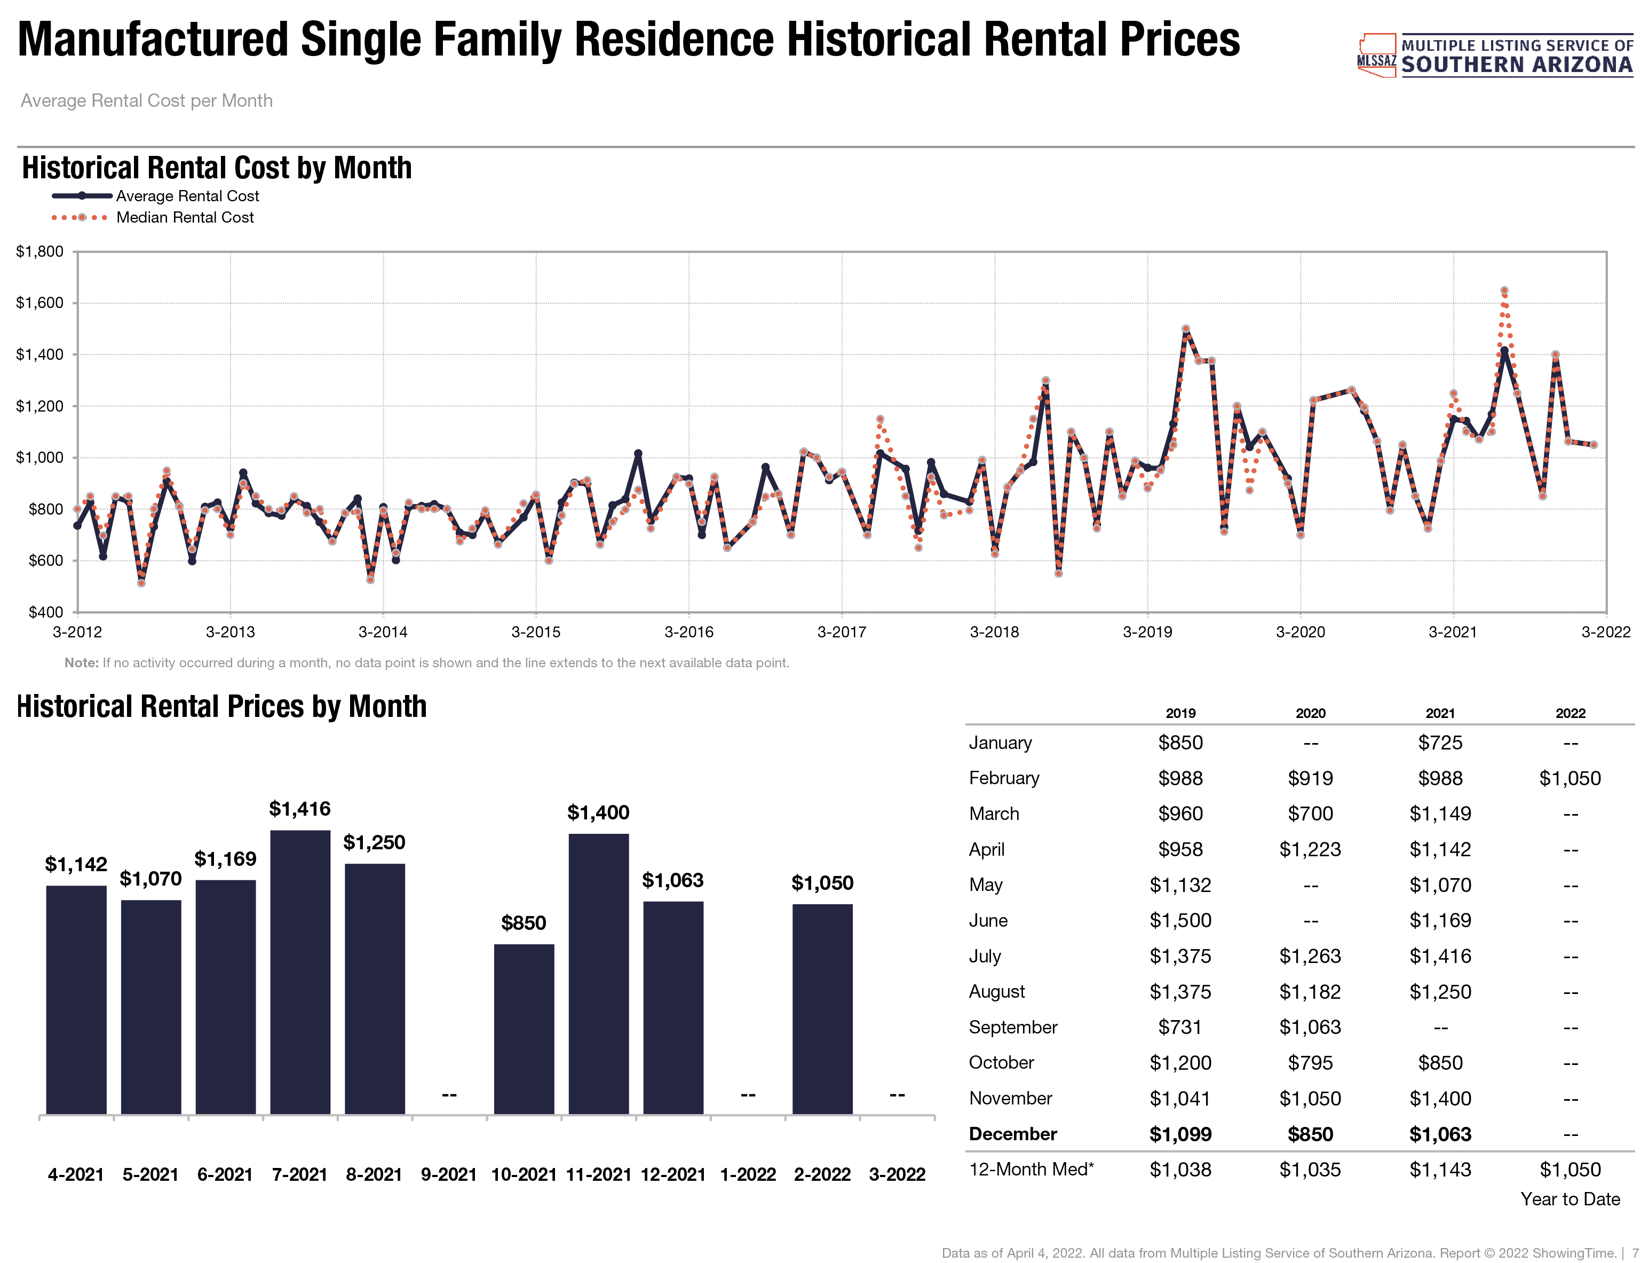Screen dimensions: 1649x1263
Task: Click the Historical Rental Cost by Month heading
Action: tap(217, 168)
